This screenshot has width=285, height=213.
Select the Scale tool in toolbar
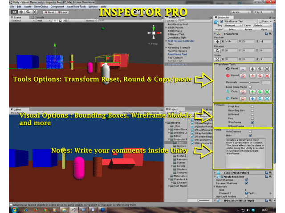pyautogui.click(x=35, y=12)
